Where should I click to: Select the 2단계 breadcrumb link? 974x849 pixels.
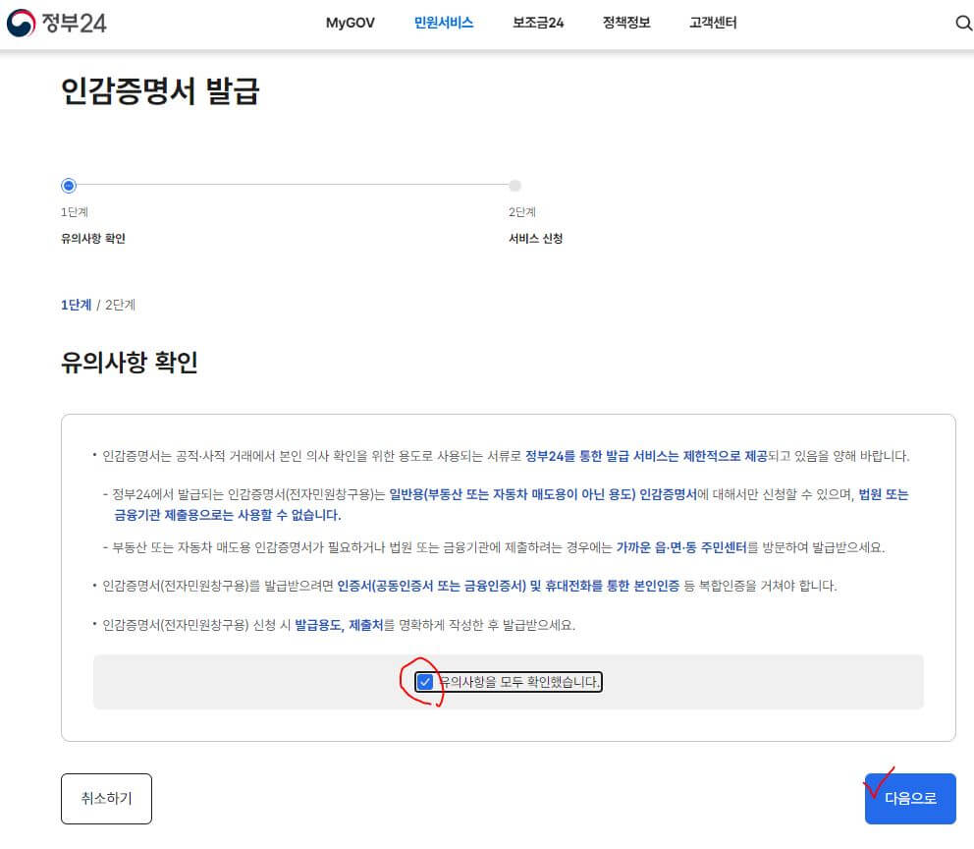[x=122, y=305]
